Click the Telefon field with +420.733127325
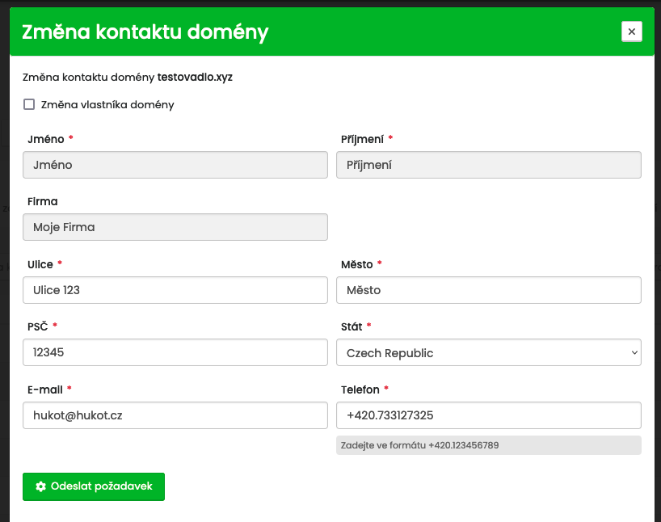Image resolution: width=661 pixels, height=522 pixels. pos(488,415)
